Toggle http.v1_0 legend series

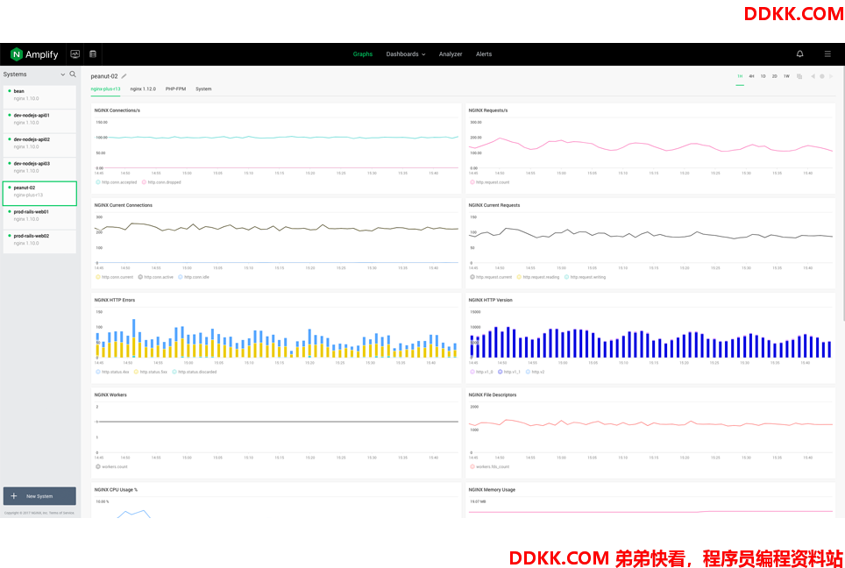482,372
